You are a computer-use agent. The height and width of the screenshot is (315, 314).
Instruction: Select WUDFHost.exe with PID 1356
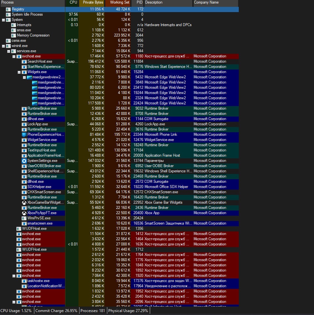(119, 228)
